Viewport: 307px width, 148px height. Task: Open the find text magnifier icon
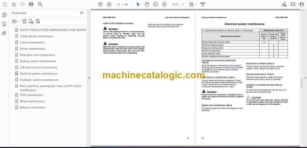coord(40,4)
